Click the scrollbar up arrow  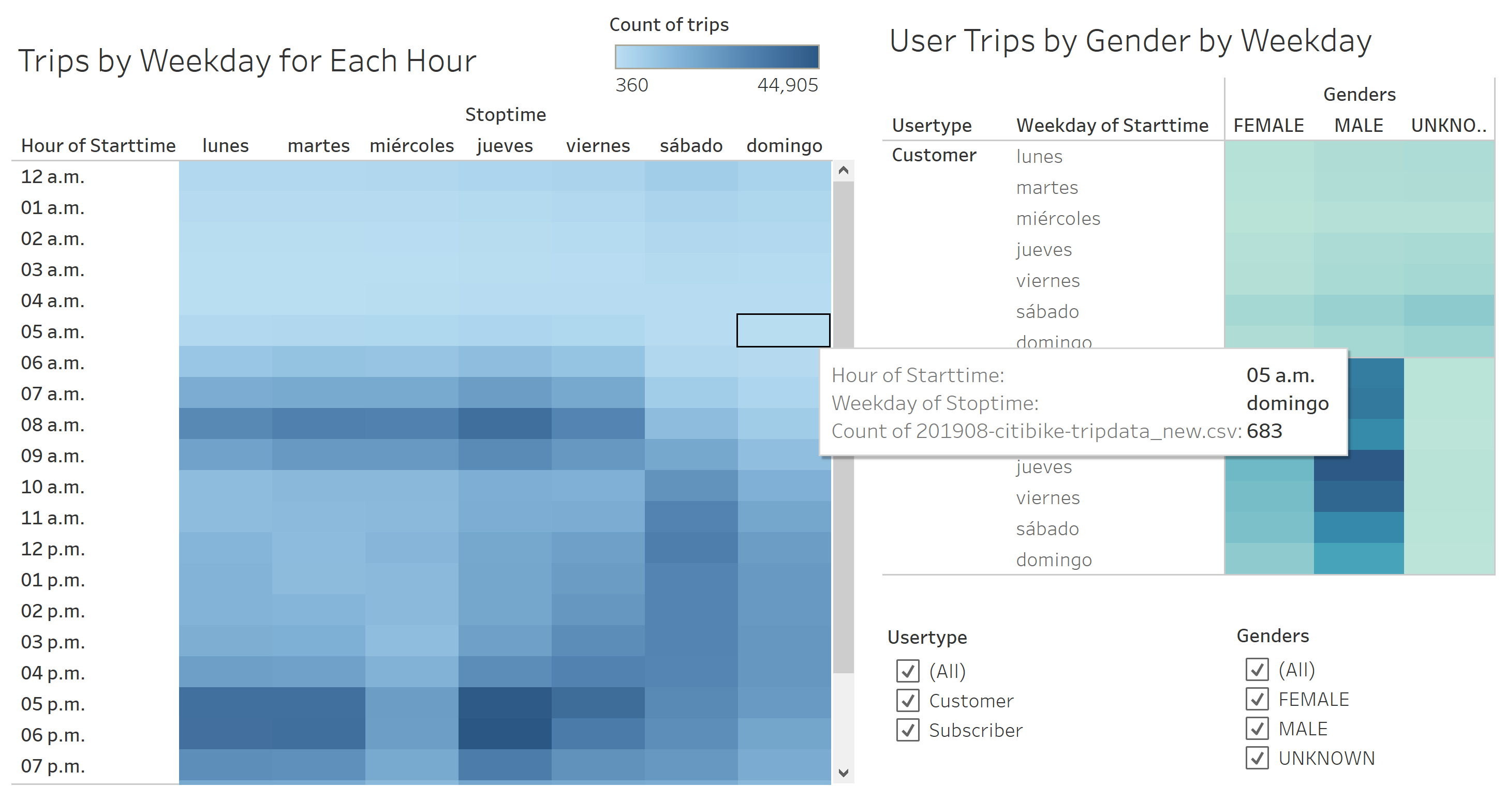(843, 171)
